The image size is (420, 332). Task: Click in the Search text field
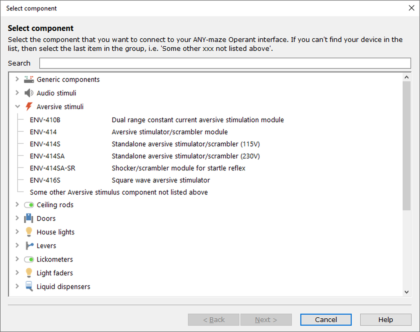point(225,63)
